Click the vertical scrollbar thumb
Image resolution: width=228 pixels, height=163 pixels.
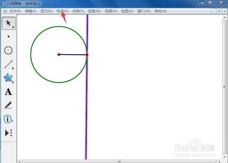(225, 87)
